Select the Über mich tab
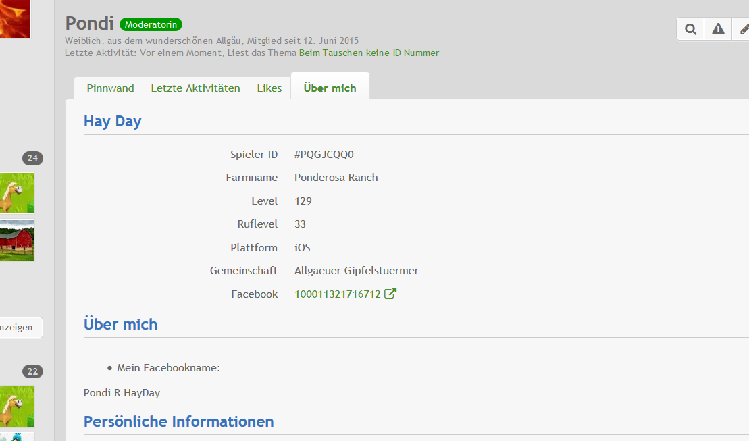Viewport: 749px width, 441px height. point(330,88)
